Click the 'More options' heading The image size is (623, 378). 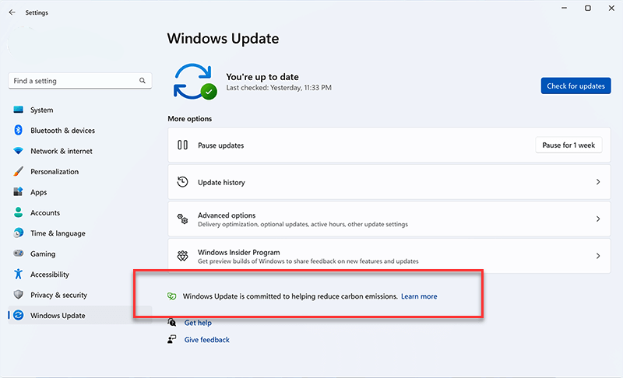click(x=189, y=118)
